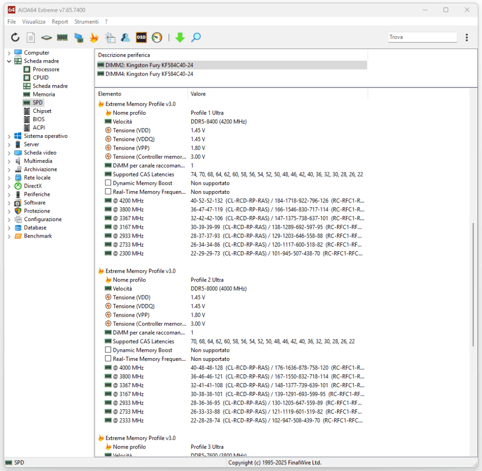This screenshot has width=482, height=471.
Task: Click the green download arrow icon
Action: coord(180,38)
